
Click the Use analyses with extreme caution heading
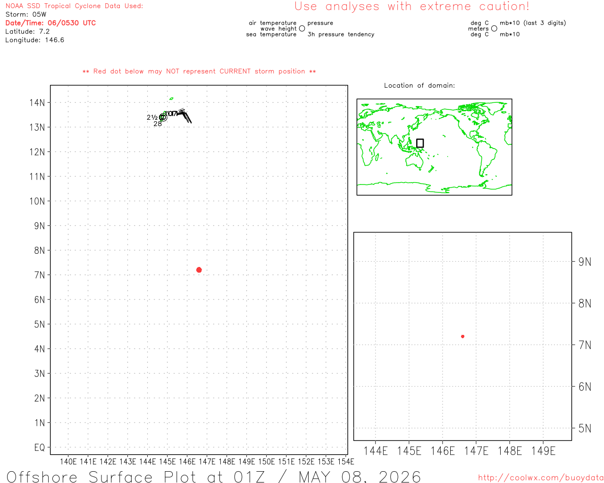(x=412, y=7)
